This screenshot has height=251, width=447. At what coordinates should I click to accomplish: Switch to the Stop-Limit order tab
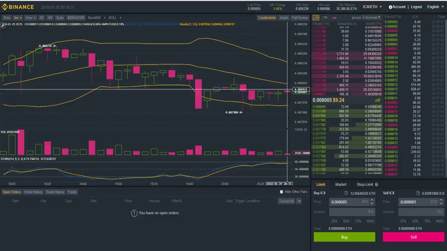365,184
